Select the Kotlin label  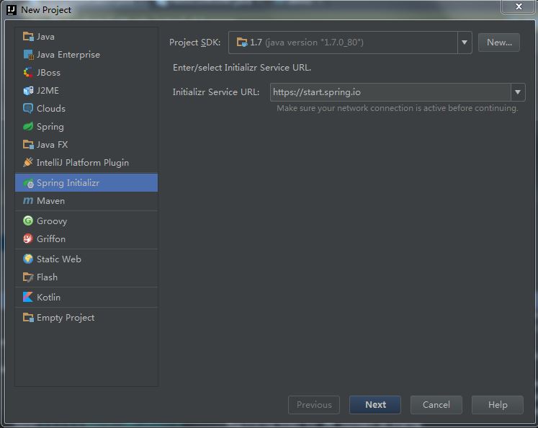point(48,298)
